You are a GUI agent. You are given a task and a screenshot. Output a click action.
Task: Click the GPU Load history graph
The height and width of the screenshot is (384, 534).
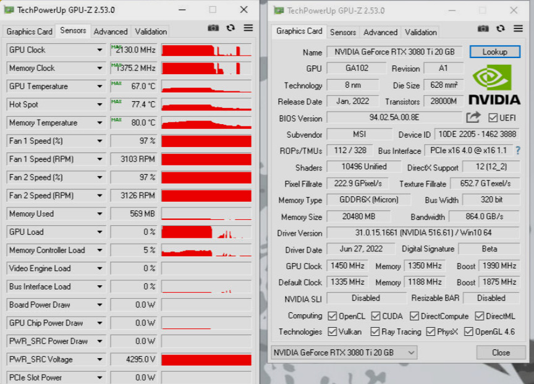coord(206,232)
